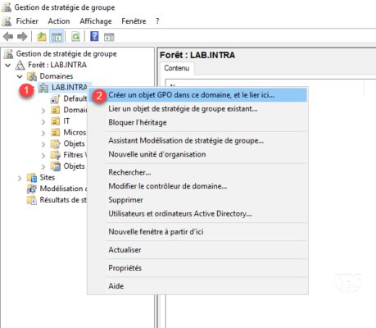
Task: Click the Up one level folder icon
Action: coord(42,37)
